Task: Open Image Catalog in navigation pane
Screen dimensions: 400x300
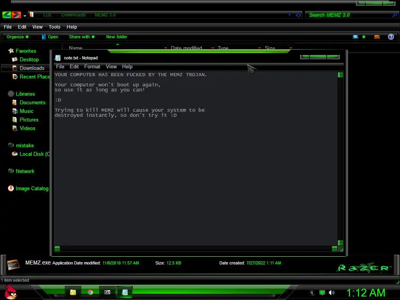Action: coord(28,188)
